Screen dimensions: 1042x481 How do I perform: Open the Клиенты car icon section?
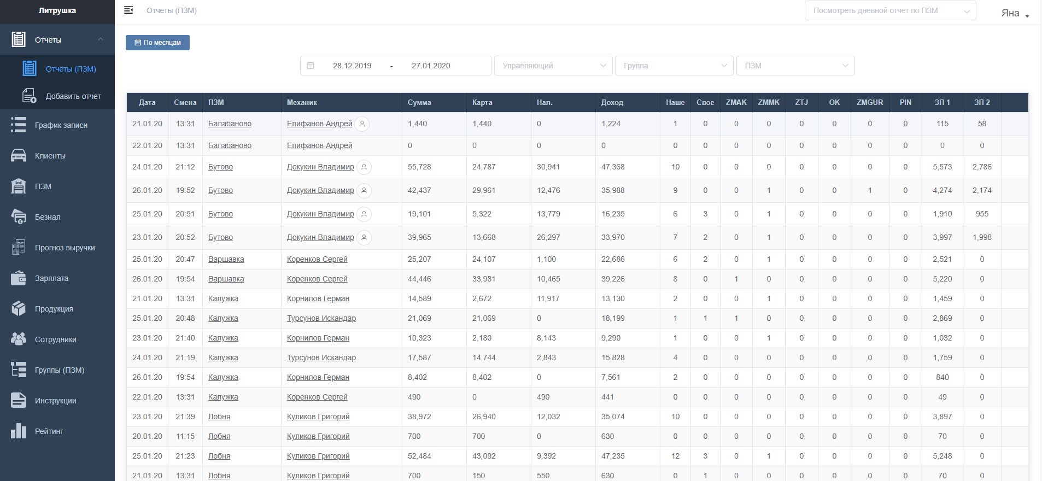(x=19, y=155)
